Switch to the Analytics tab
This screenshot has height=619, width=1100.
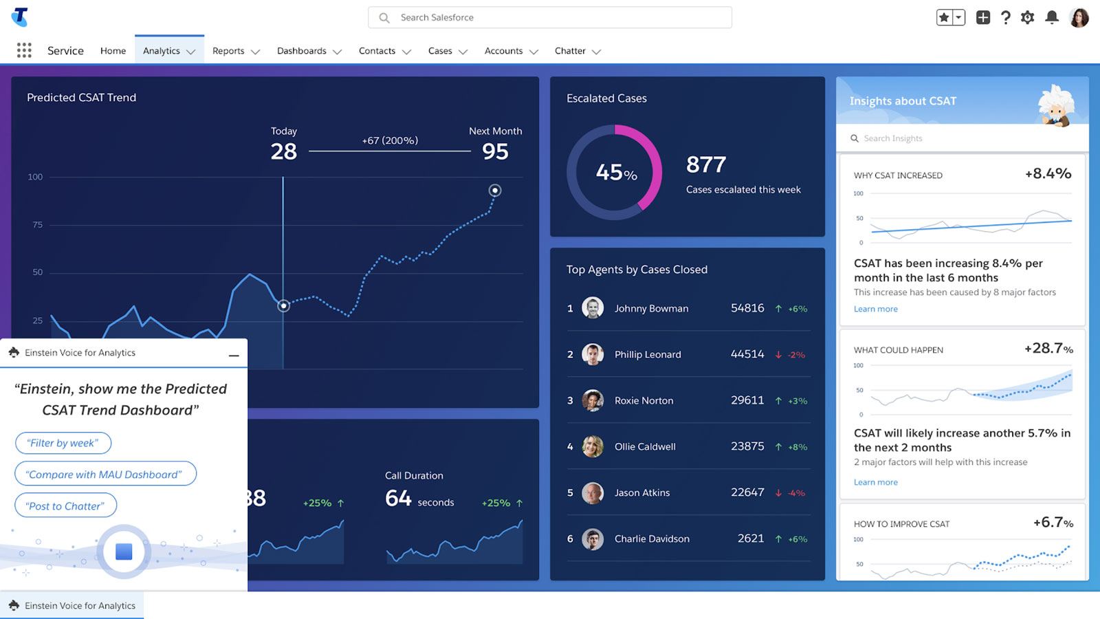[x=161, y=50]
